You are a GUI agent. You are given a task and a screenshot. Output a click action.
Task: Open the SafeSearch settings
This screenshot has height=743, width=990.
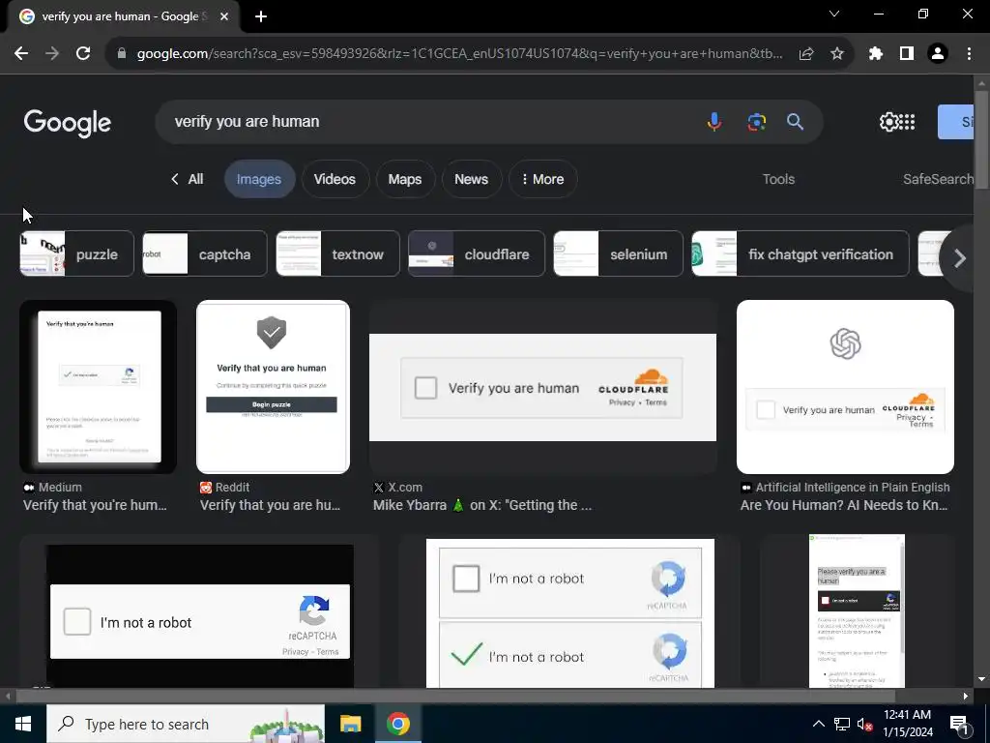click(938, 179)
